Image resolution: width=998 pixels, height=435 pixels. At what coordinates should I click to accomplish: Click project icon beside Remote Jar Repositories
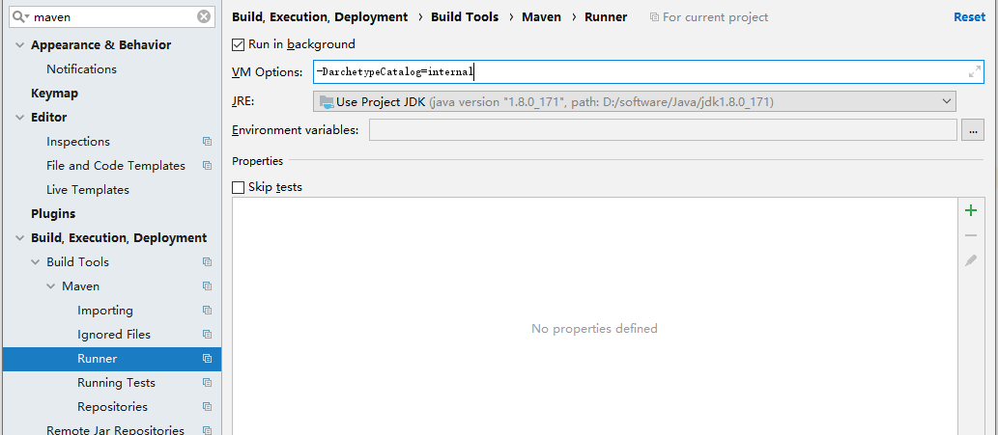click(x=207, y=430)
